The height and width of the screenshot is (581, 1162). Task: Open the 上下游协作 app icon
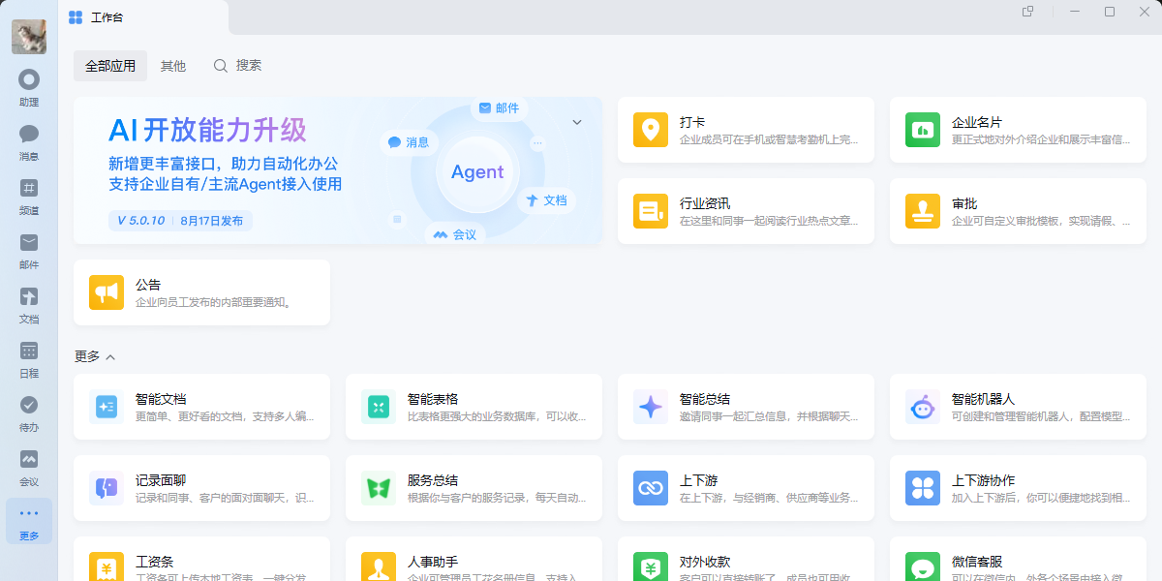click(x=923, y=488)
